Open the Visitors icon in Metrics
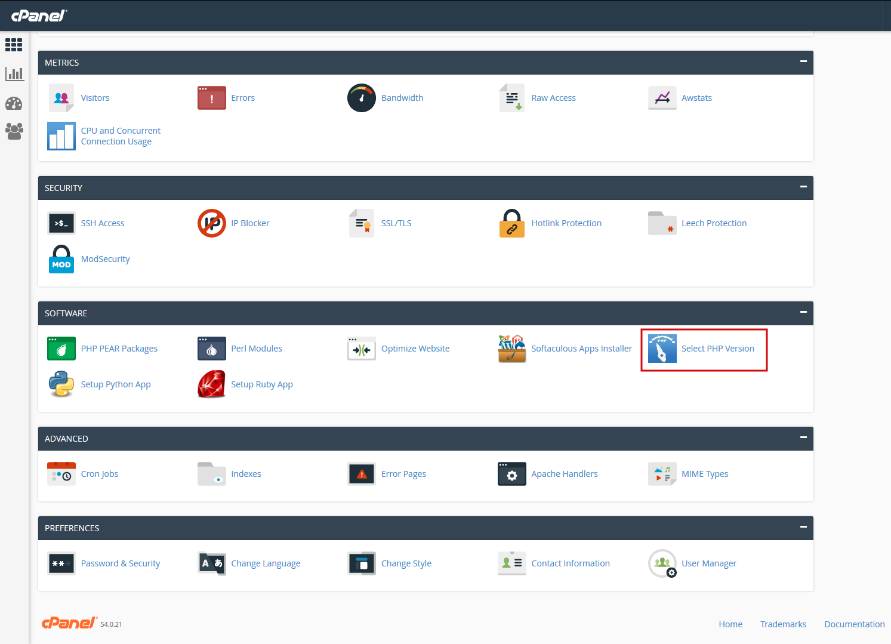 [61, 98]
